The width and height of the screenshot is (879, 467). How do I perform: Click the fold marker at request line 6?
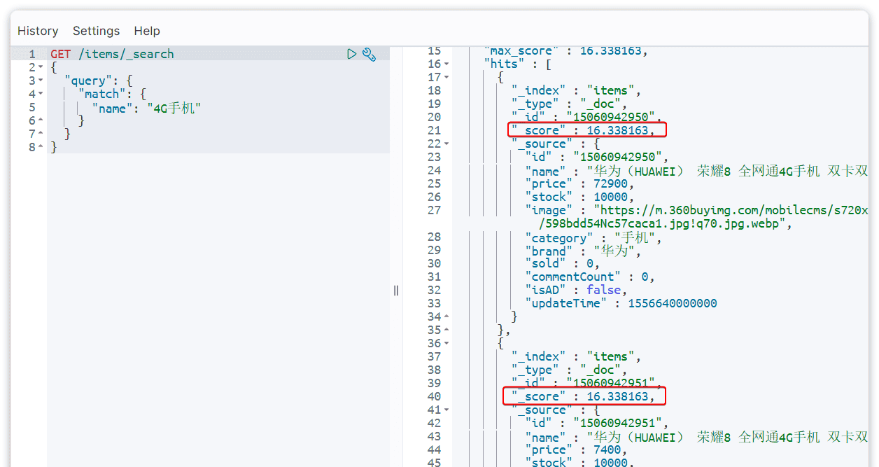pyautogui.click(x=41, y=121)
